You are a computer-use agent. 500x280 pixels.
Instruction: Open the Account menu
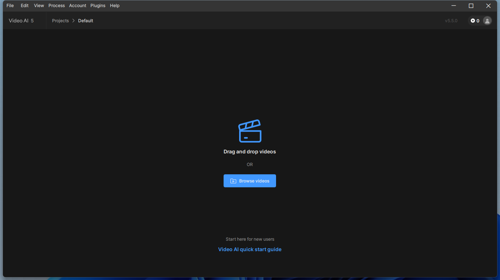[78, 5]
